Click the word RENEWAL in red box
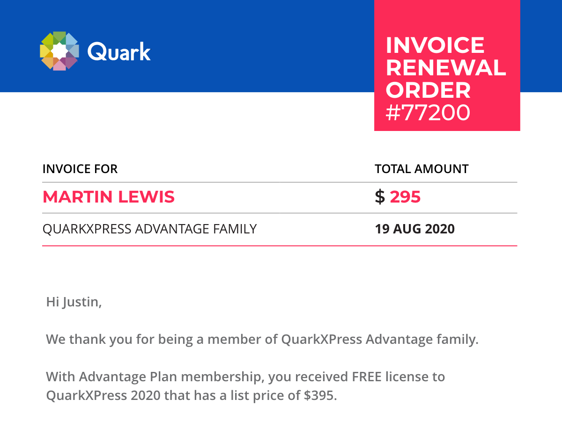The height and width of the screenshot is (421, 562). 446,68
